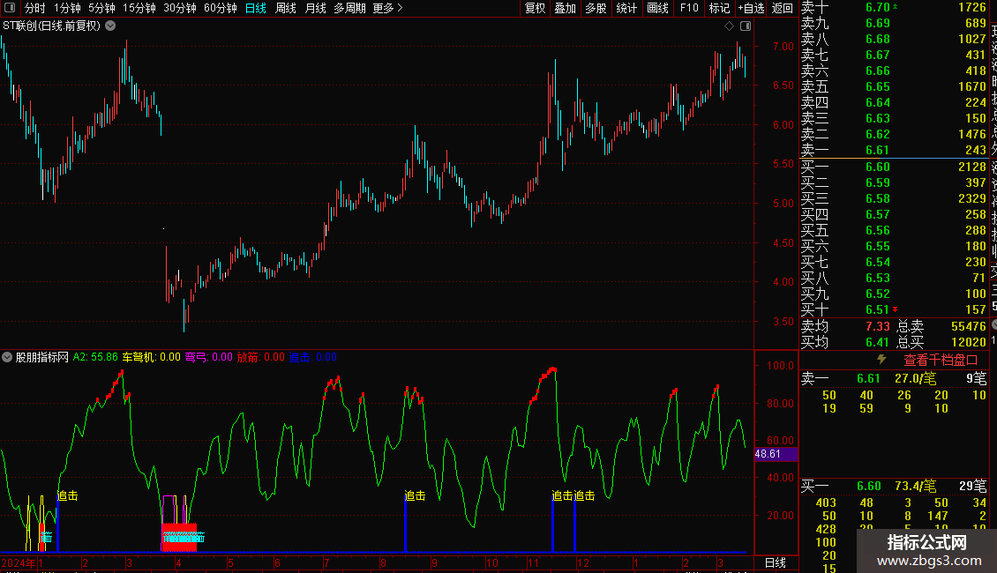This screenshot has width=997, height=573.
Task: Collapse the 股朋指标网 indicator dropdown
Action: pyautogui.click(x=7, y=357)
